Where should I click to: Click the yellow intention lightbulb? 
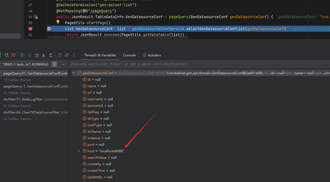tap(58, 22)
